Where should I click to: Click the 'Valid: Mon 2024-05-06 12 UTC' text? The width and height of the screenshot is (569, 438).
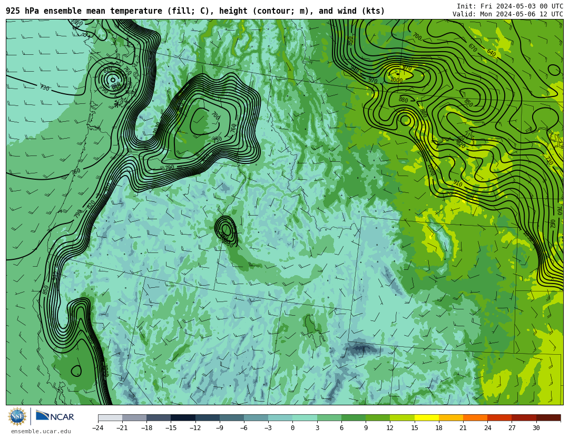[508, 14]
